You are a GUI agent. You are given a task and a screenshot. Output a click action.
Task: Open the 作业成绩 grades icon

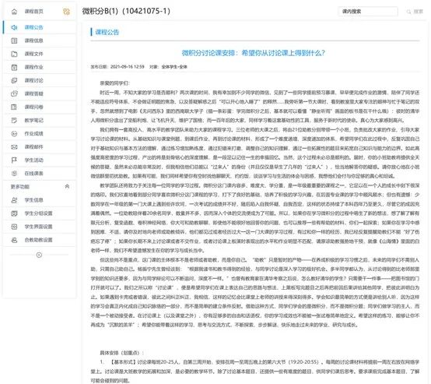click(x=14, y=134)
